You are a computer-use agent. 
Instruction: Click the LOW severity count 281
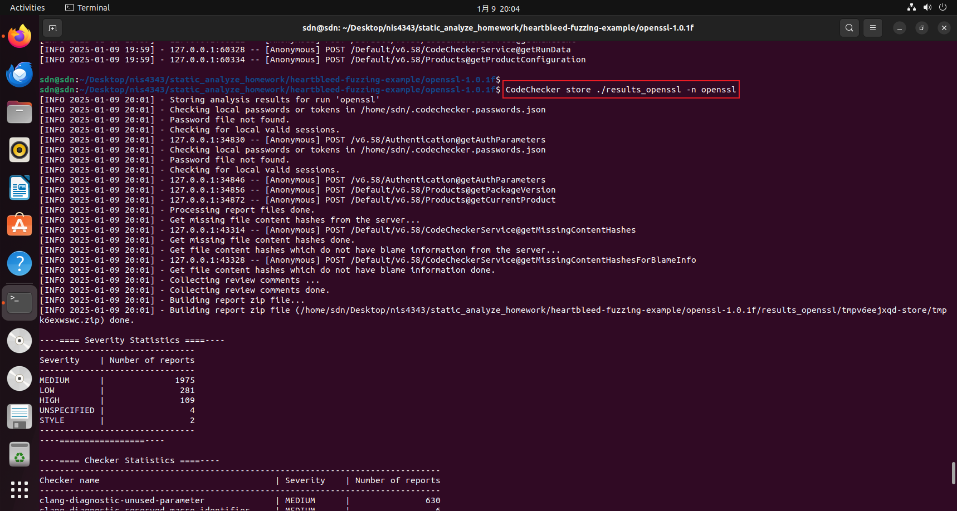coord(187,390)
